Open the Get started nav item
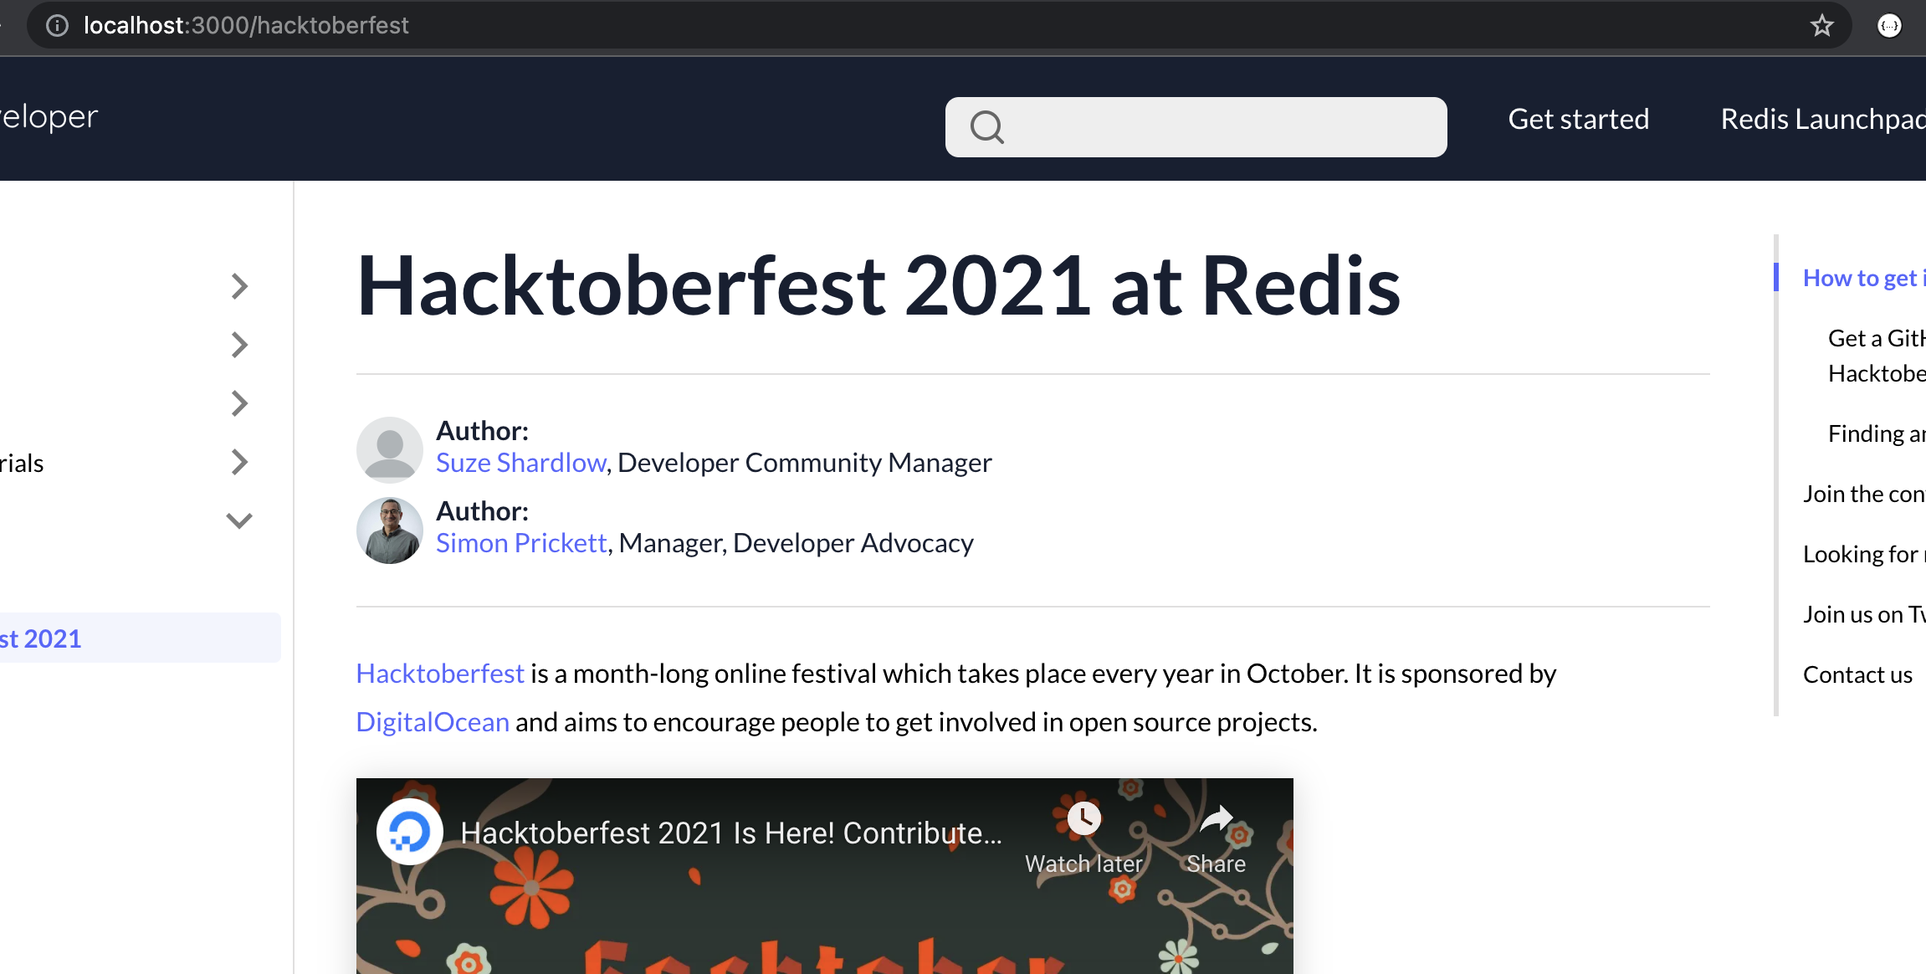Screen dimensions: 1926x974 pos(1578,119)
